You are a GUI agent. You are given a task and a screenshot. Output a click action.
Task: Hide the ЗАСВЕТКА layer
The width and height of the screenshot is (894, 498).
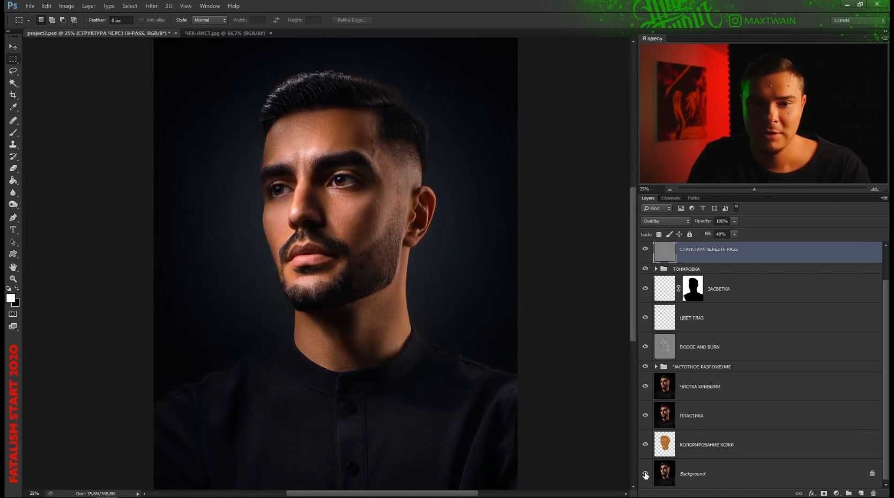(645, 288)
